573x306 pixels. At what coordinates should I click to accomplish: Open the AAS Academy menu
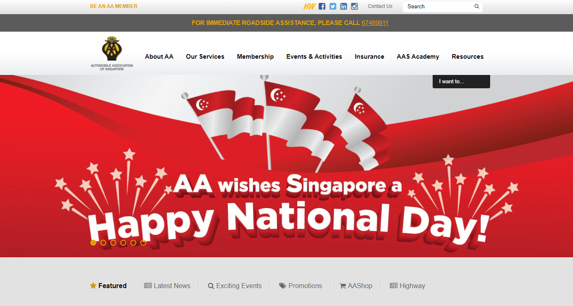pyautogui.click(x=418, y=57)
